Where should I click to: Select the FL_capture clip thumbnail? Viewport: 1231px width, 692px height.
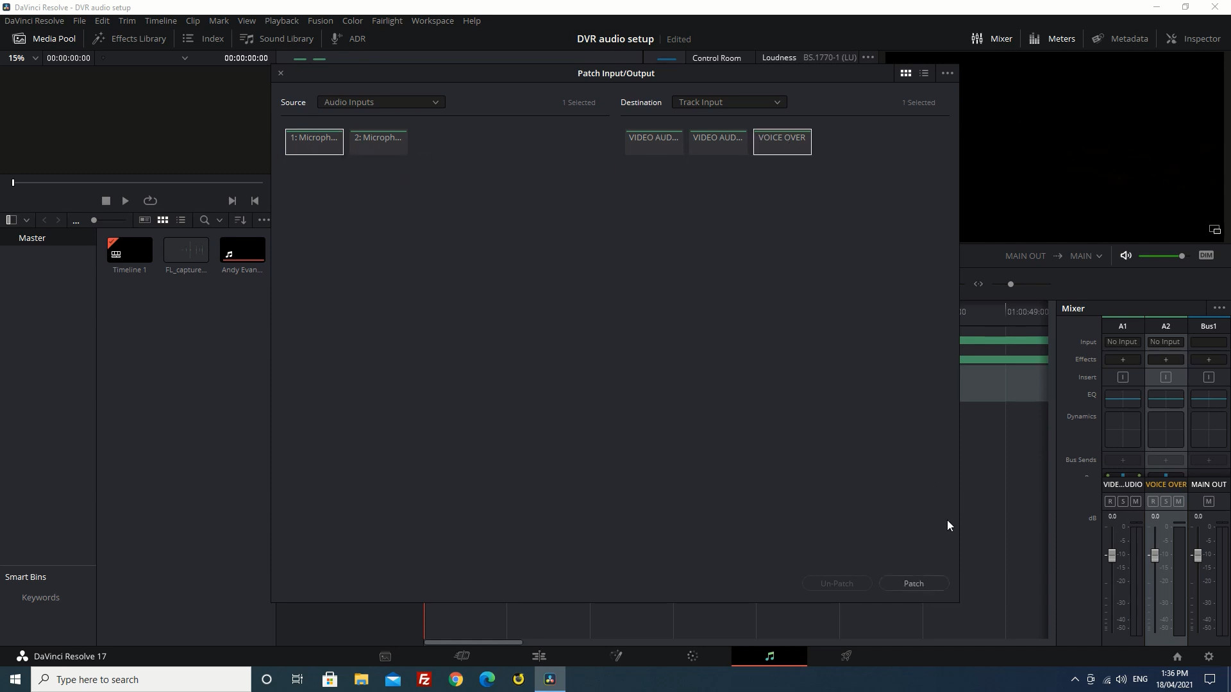pyautogui.click(x=186, y=250)
